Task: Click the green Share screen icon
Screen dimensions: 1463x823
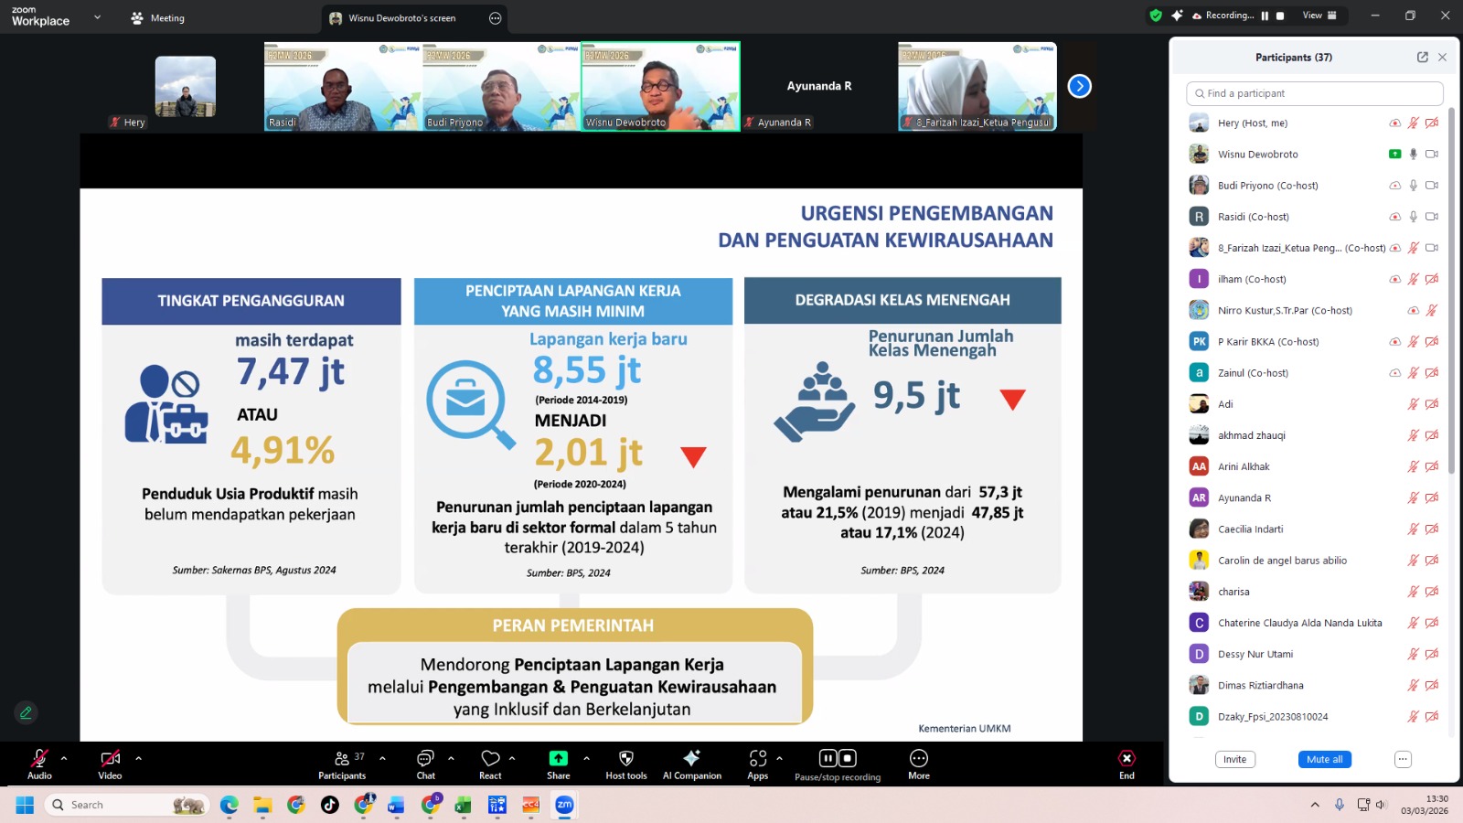Action: [x=558, y=759]
